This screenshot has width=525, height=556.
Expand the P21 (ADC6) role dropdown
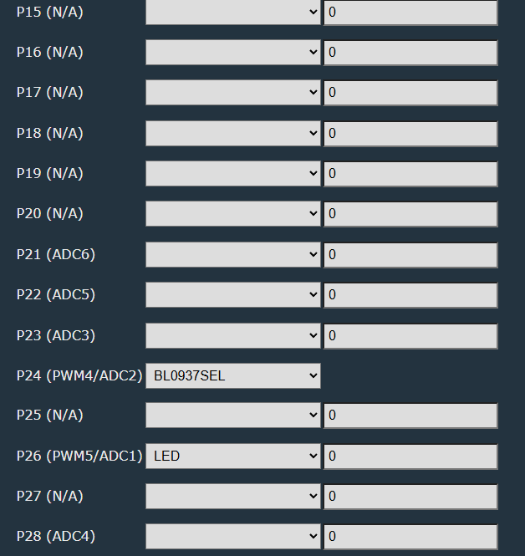click(x=232, y=255)
